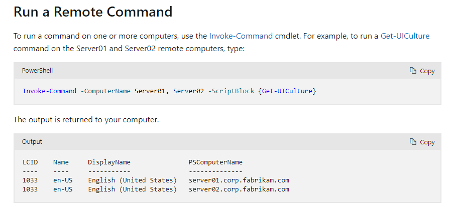Click the Run a Remote Command heading
Image resolution: width=451 pixels, height=207 pixels.
point(93,12)
